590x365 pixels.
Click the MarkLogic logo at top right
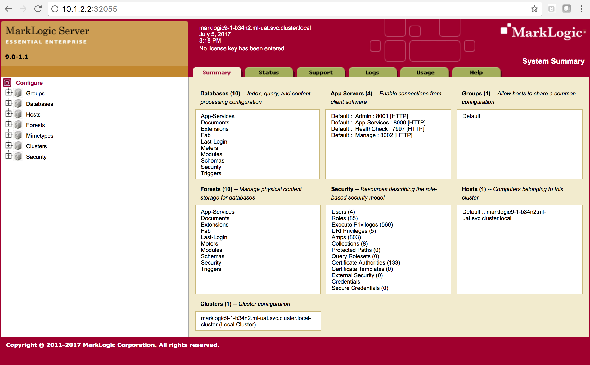pos(543,32)
